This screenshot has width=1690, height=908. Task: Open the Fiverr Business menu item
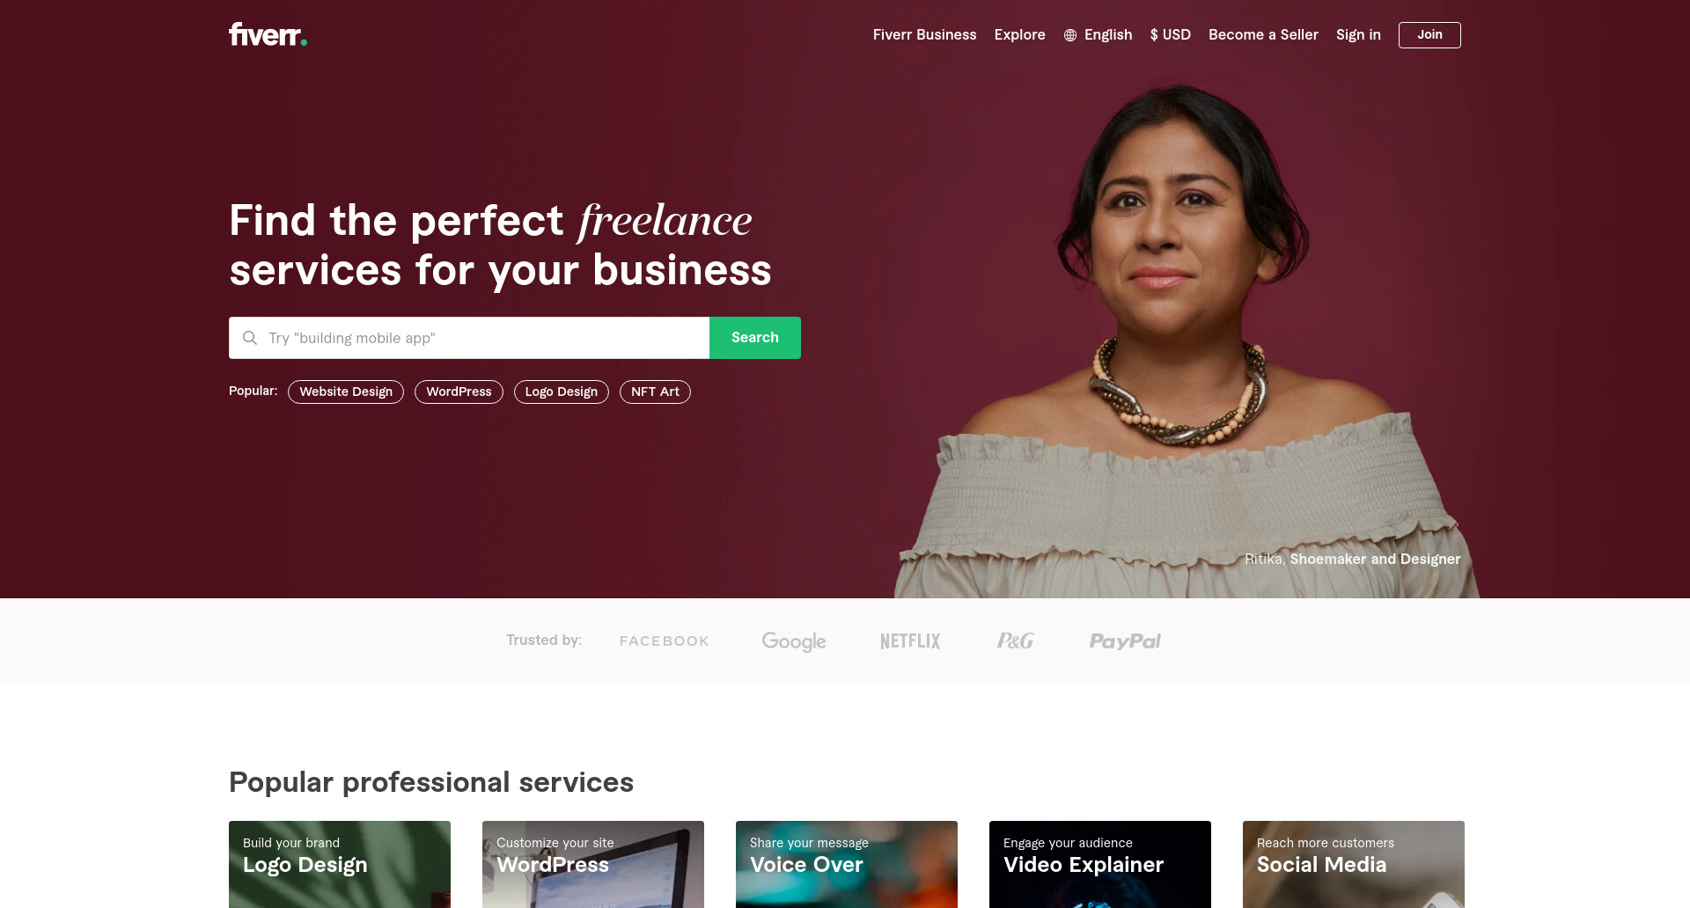click(924, 35)
